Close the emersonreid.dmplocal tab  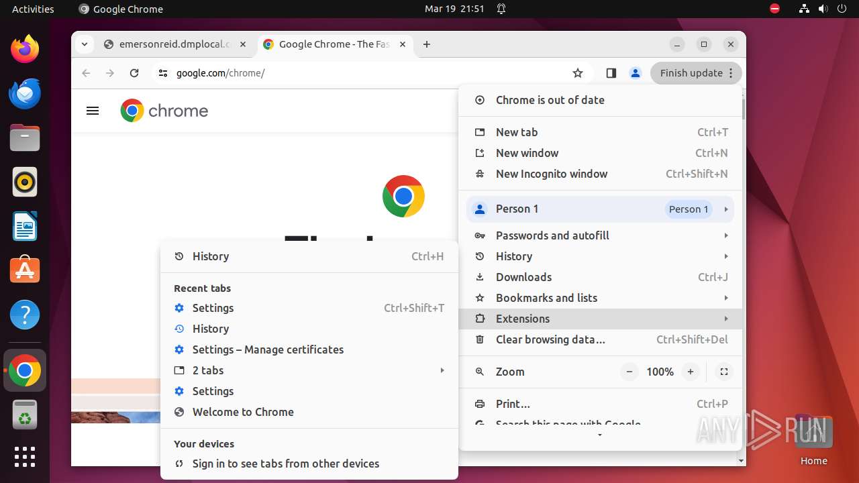click(243, 44)
